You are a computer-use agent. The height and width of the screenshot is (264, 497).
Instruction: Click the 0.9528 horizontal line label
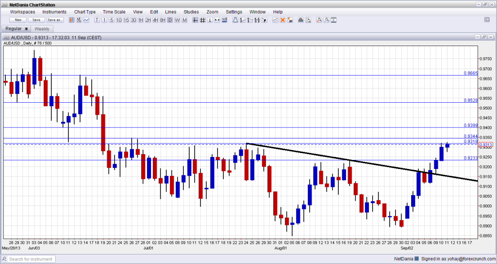pos(470,100)
